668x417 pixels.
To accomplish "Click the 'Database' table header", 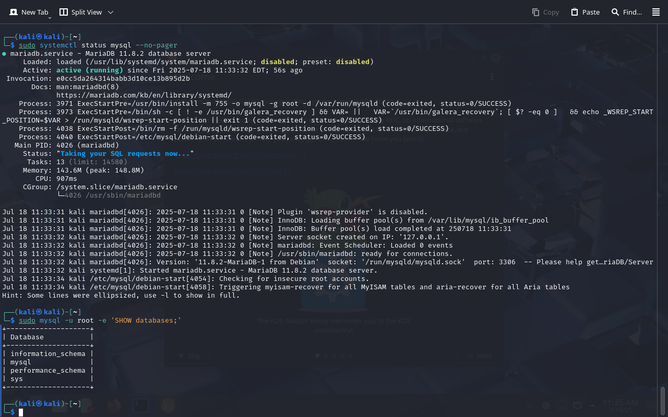I will tap(27, 337).
